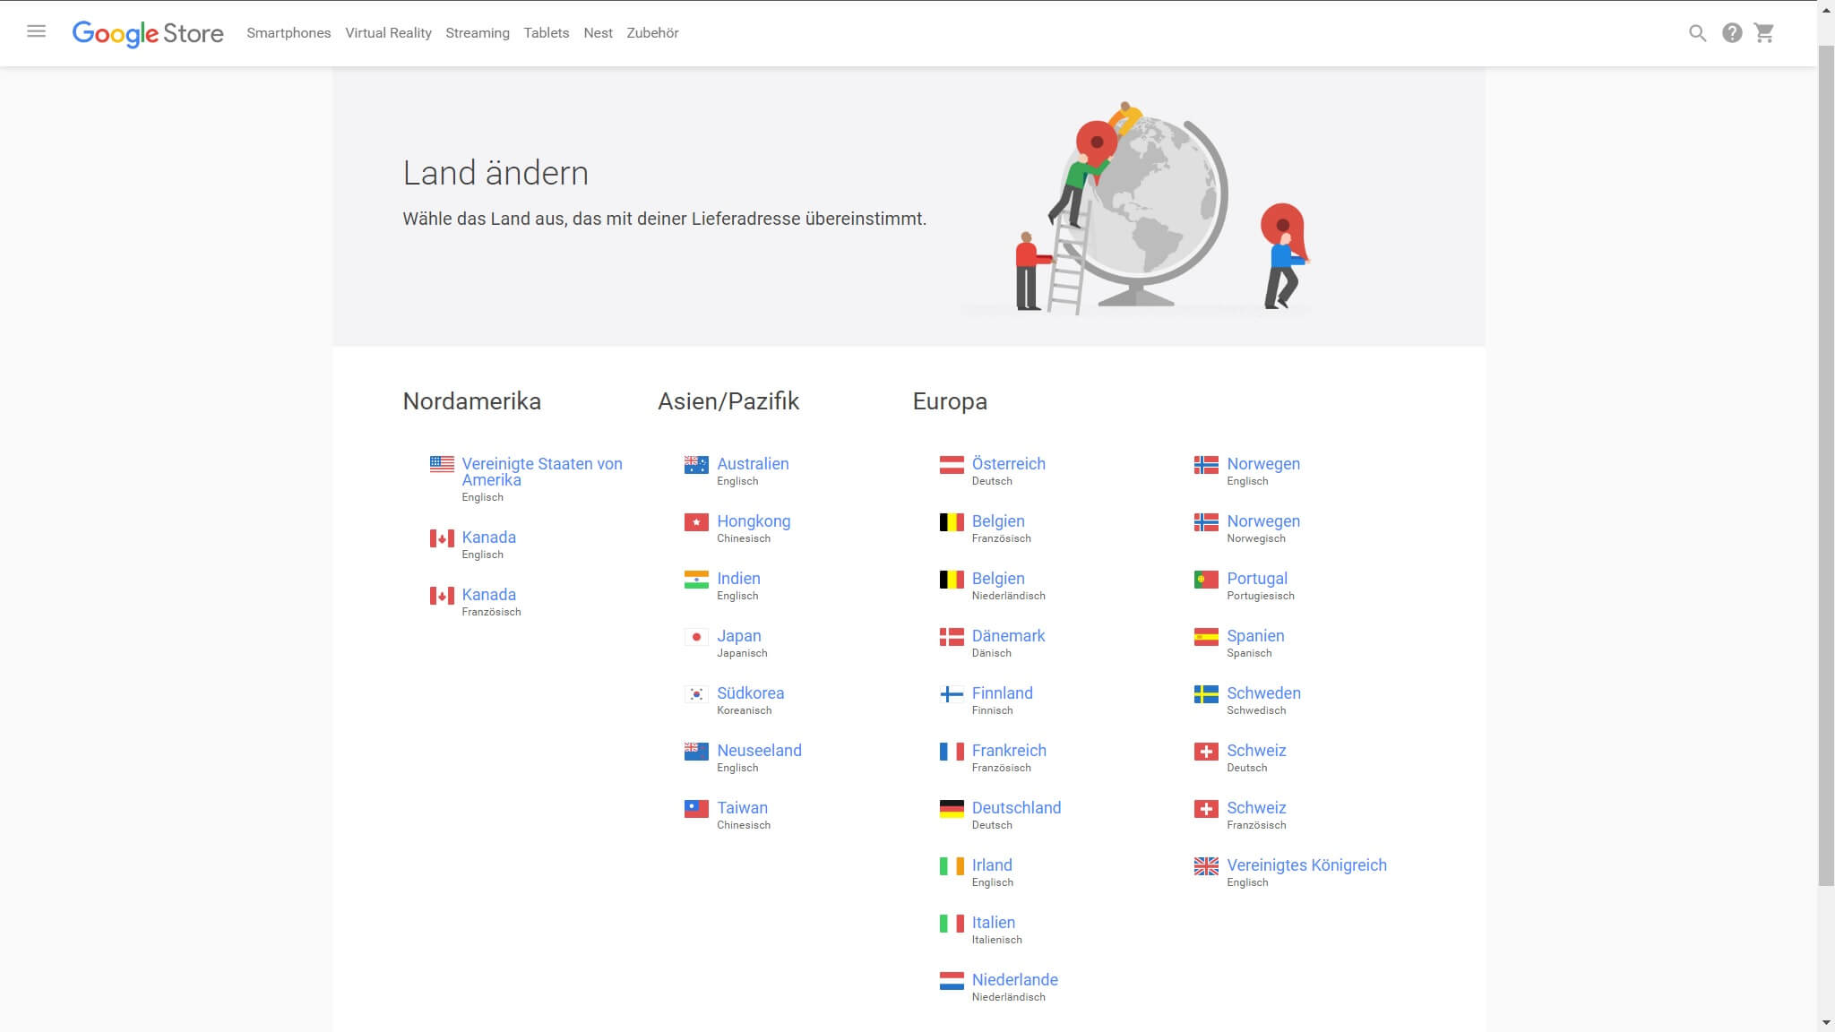Click the page scrollbar down arrow
Screen dimensions: 1835x1032
1826,1022
